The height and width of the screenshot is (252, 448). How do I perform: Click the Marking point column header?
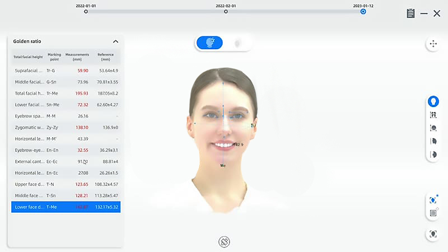pyautogui.click(x=54, y=57)
